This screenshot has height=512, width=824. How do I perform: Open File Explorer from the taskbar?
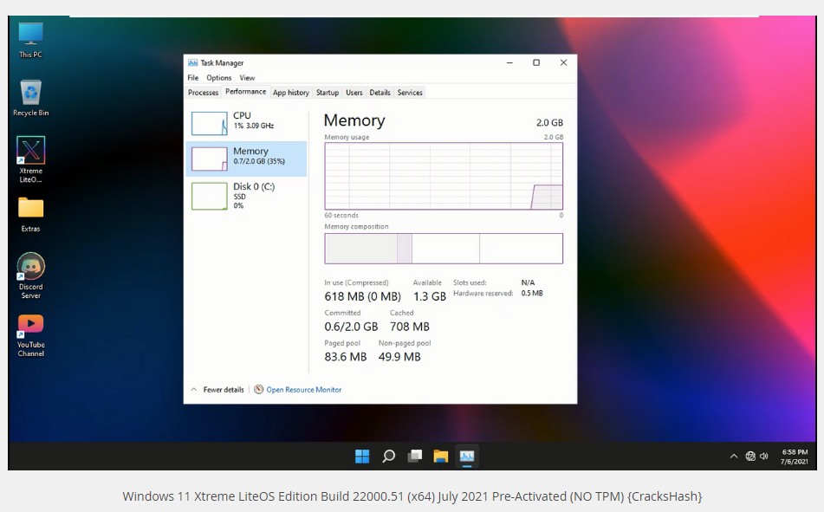pyautogui.click(x=440, y=456)
